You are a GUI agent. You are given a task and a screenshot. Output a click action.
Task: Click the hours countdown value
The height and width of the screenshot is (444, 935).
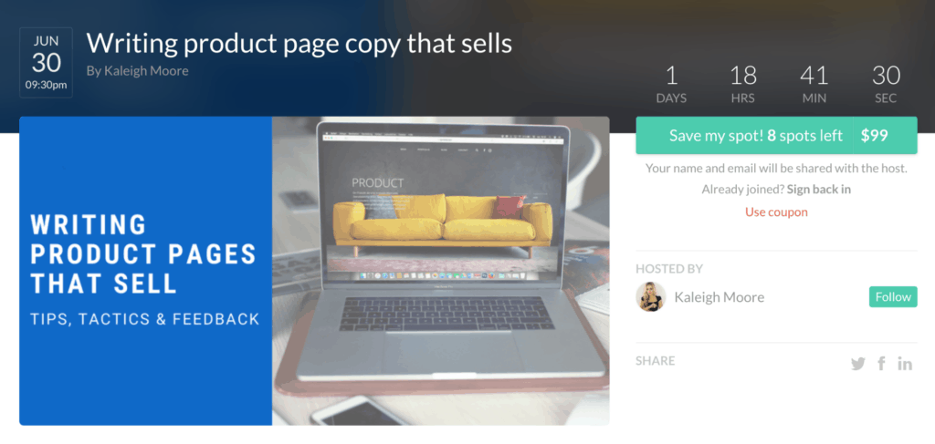743,77
